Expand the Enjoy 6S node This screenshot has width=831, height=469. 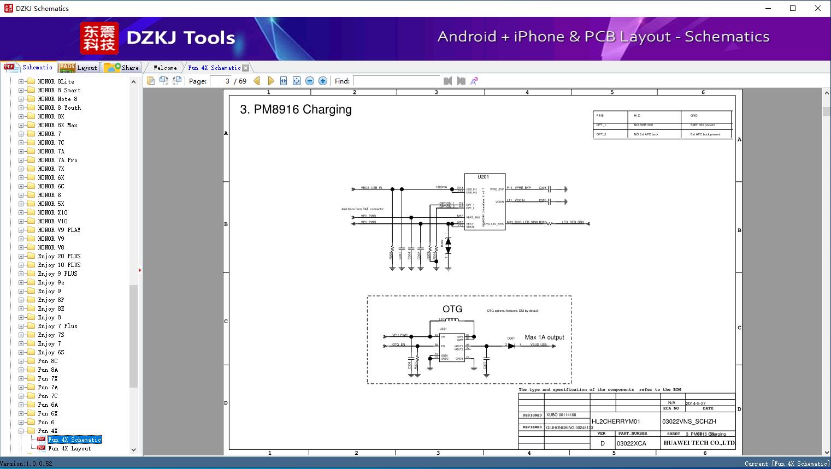coord(21,352)
